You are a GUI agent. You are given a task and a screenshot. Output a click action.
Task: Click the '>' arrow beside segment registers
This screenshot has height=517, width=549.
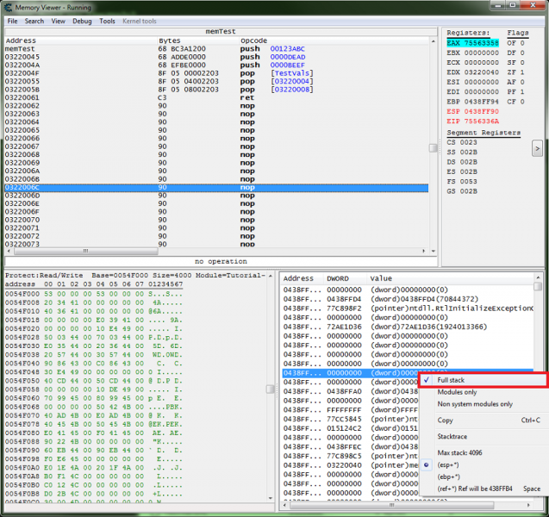537,150
